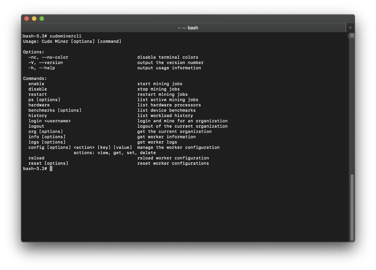Click 'disable terminal colors' description

(x=168, y=57)
